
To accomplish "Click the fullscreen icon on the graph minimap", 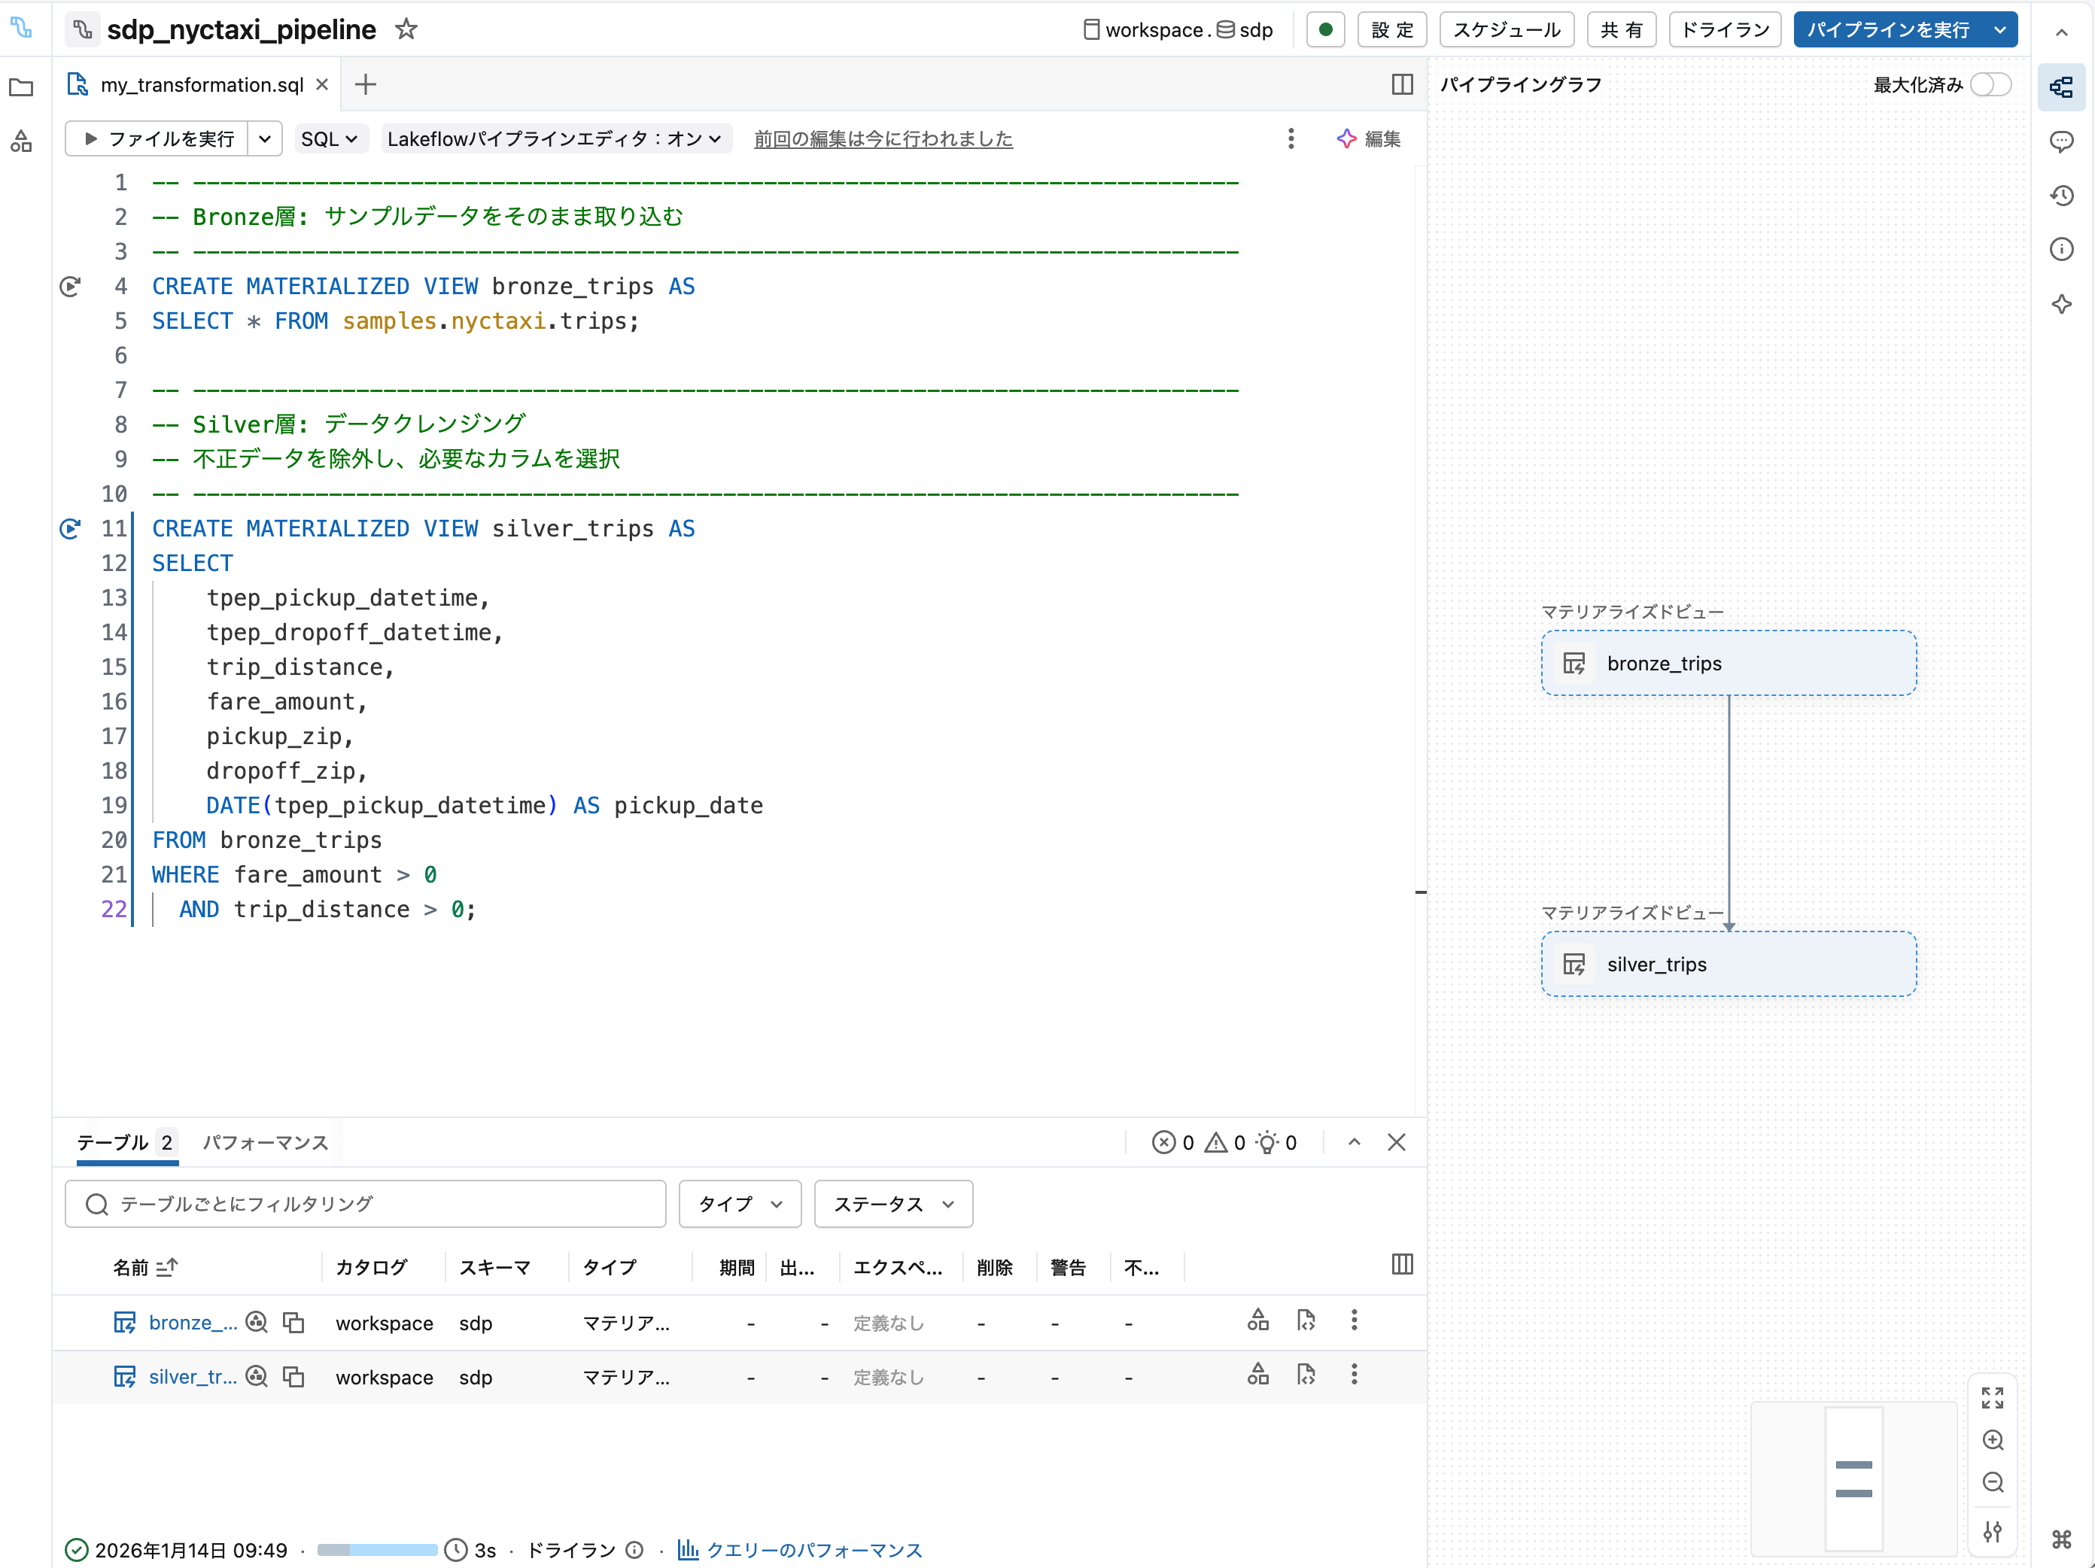I will click(1993, 1396).
